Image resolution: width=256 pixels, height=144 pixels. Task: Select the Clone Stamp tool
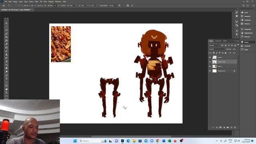[x=6, y=54]
